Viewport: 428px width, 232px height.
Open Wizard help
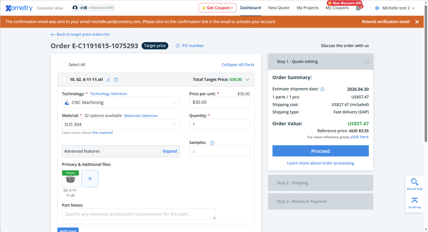coord(414,184)
